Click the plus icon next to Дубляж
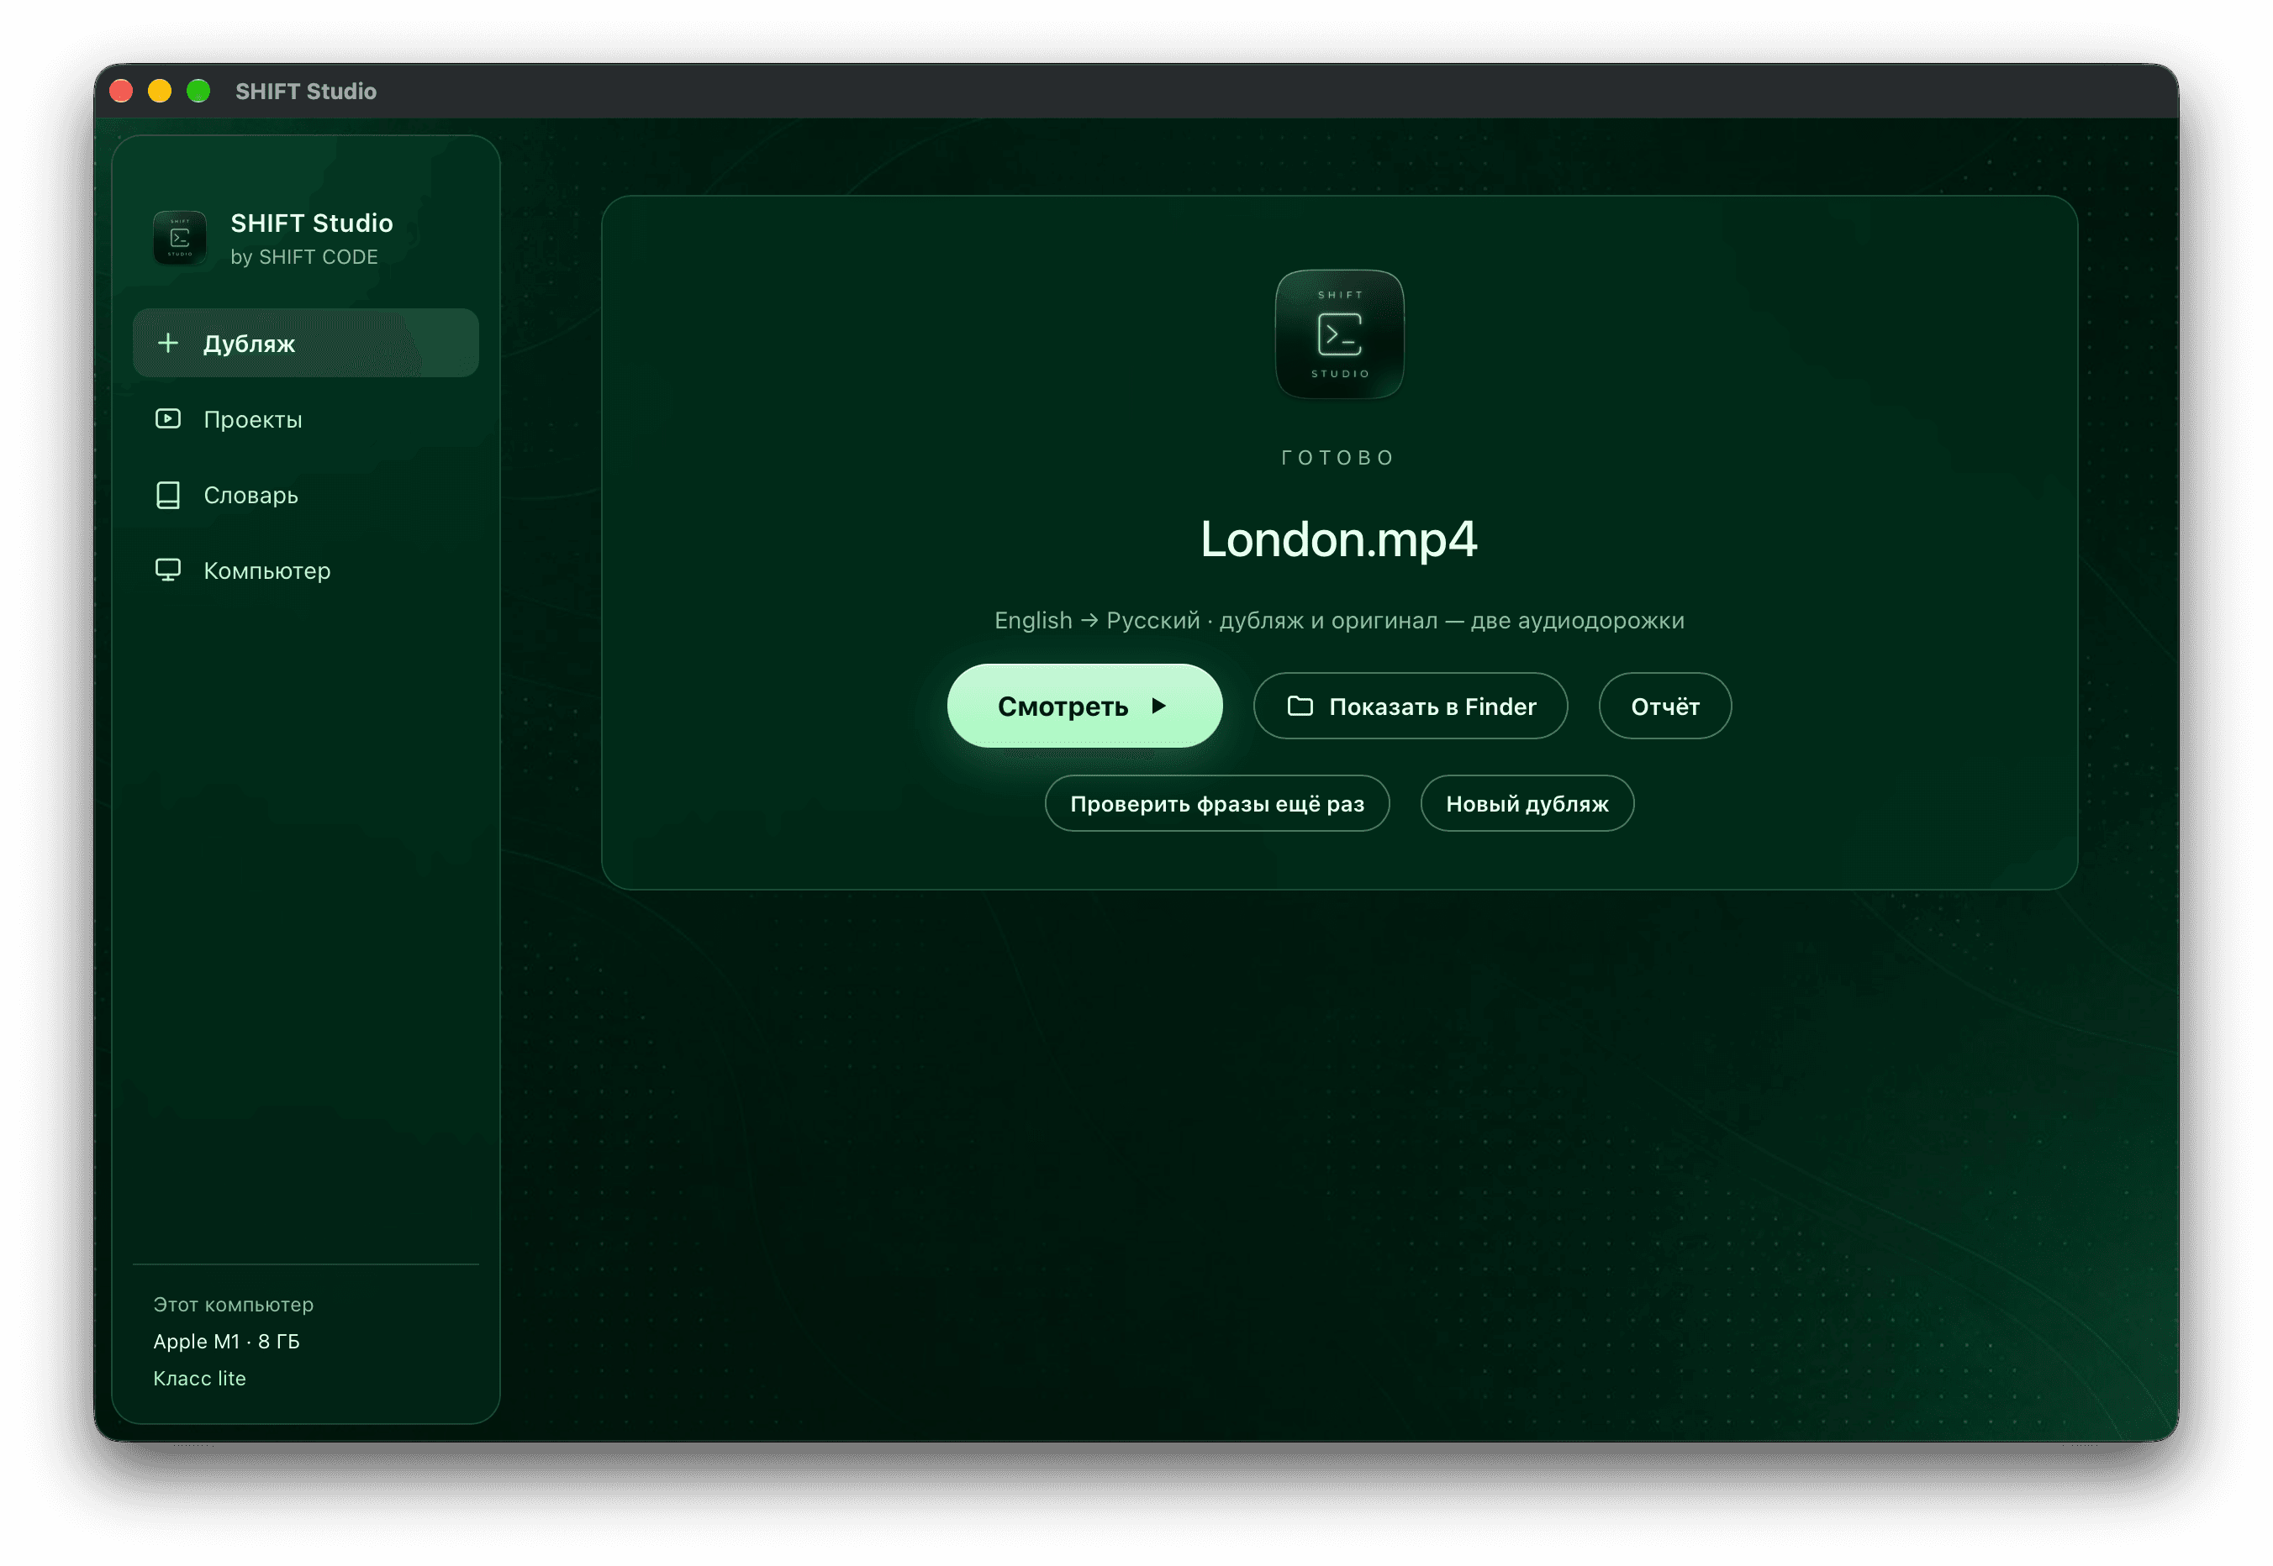Viewport: 2273px width, 1566px height. (x=168, y=344)
